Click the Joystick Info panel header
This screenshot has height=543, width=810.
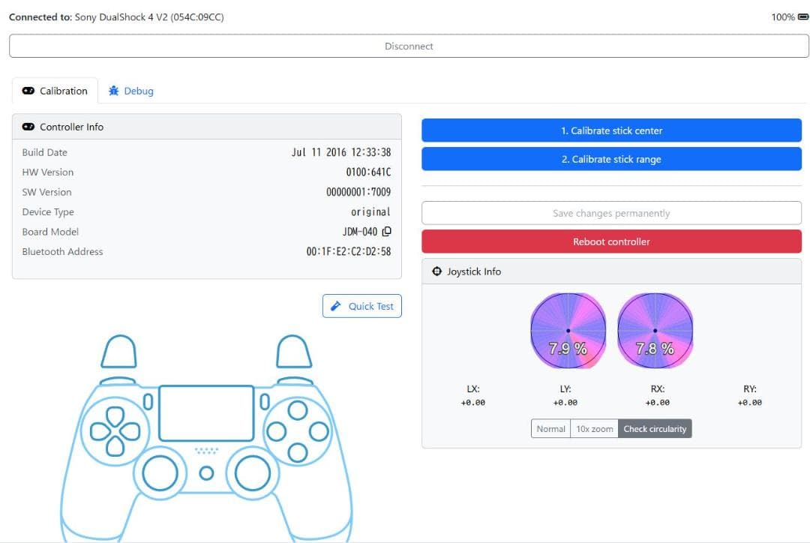612,271
